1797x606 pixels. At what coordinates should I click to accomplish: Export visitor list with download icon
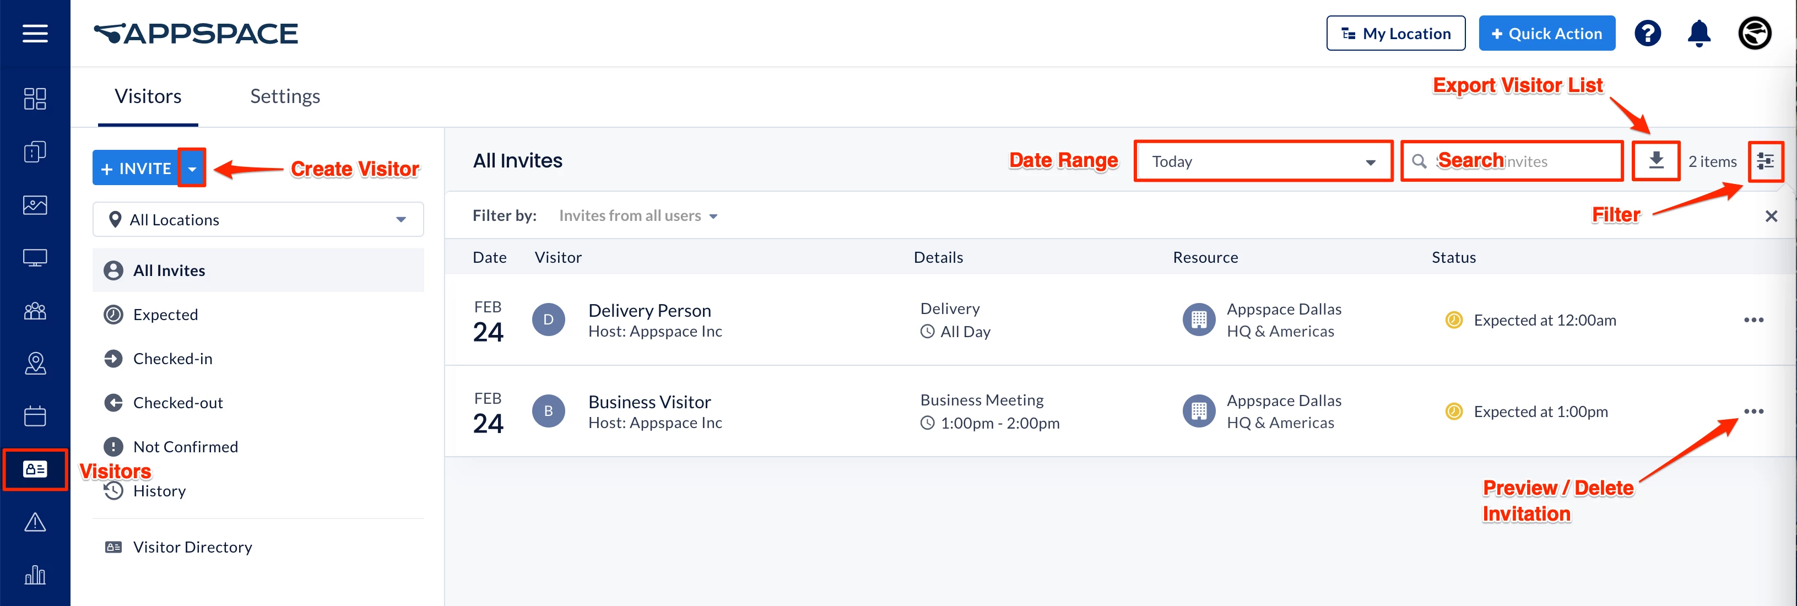[1655, 161]
